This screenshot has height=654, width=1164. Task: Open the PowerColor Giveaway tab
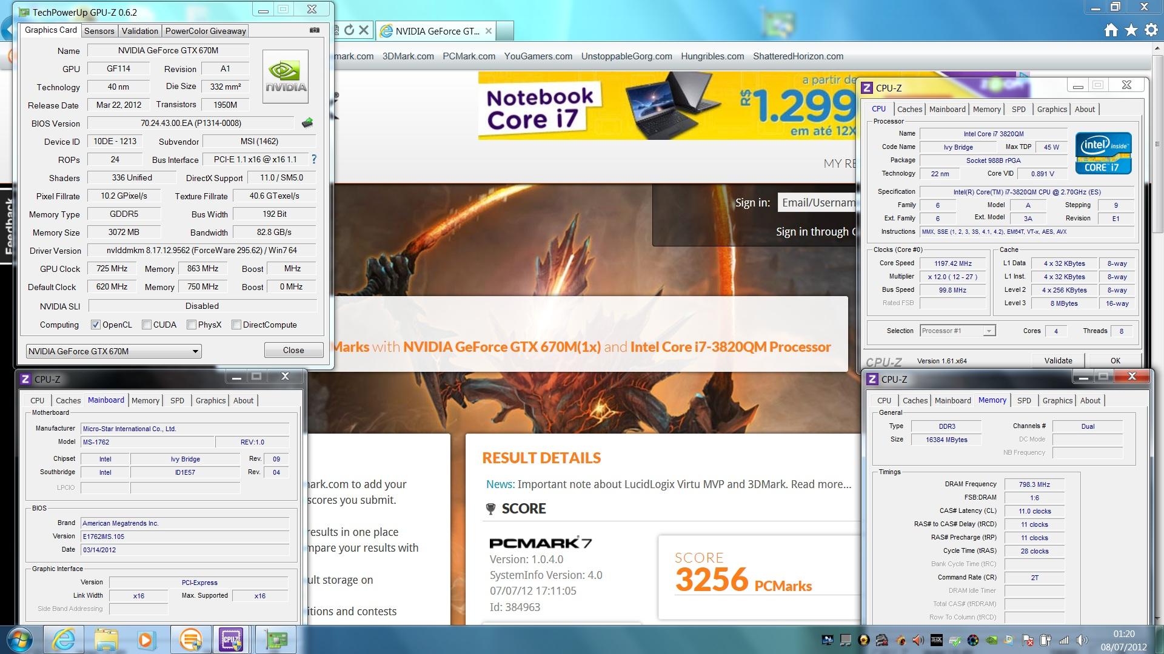pos(206,31)
